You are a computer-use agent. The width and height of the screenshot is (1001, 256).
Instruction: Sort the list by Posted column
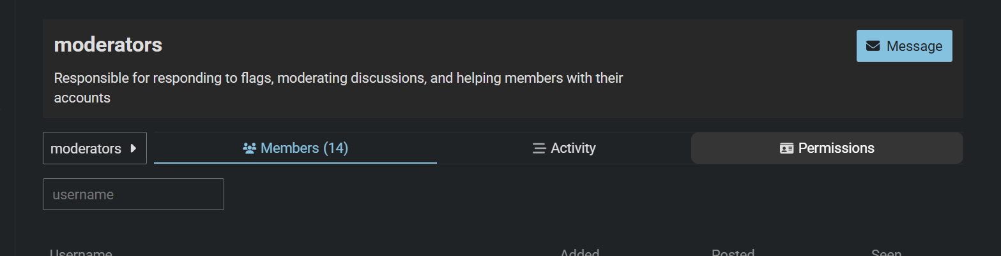pos(733,253)
